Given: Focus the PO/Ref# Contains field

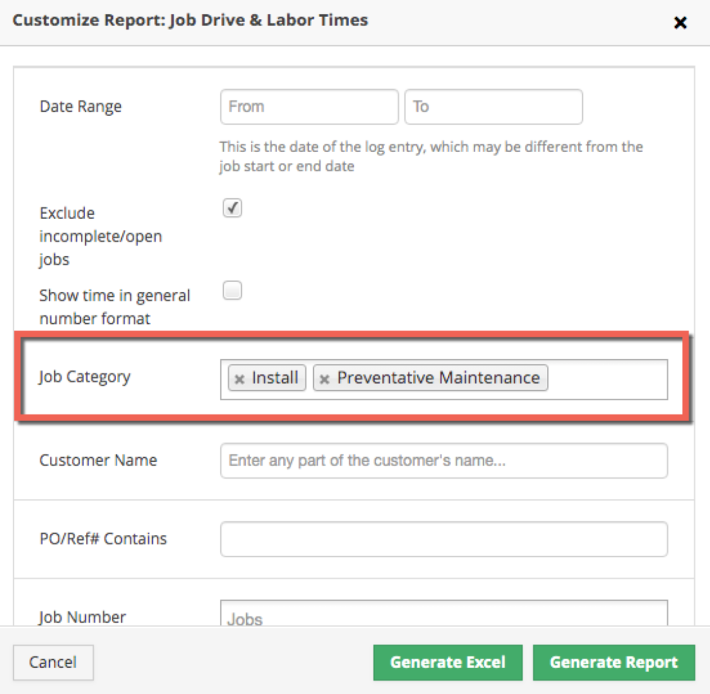Looking at the screenshot, I should click(x=444, y=539).
